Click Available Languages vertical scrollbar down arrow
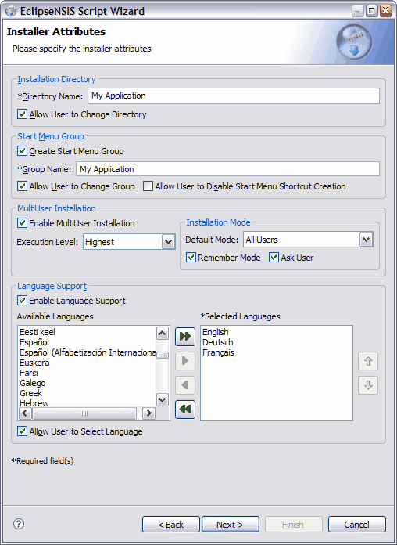The height and width of the screenshot is (545, 397). click(163, 399)
